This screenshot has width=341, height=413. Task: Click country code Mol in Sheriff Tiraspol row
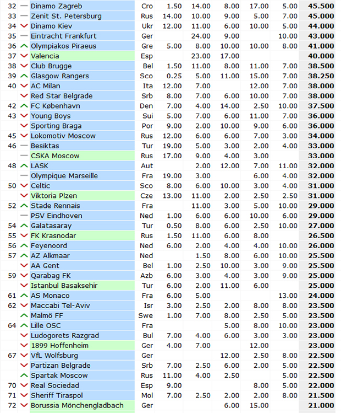[x=147, y=395]
